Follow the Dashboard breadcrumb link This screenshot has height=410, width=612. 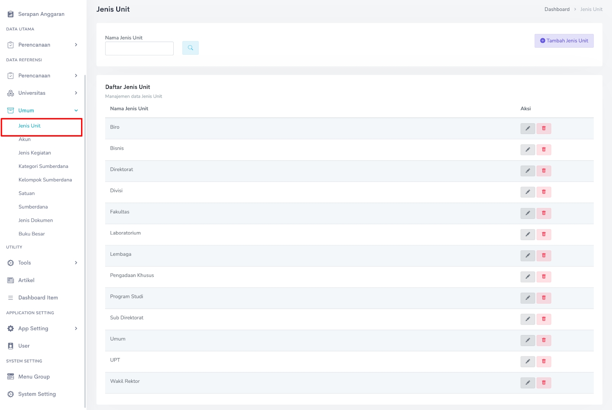point(557,9)
